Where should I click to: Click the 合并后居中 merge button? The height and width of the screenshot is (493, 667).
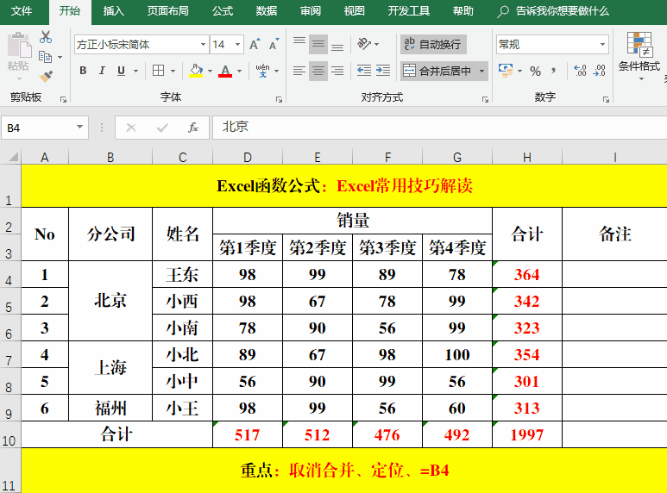coord(437,71)
